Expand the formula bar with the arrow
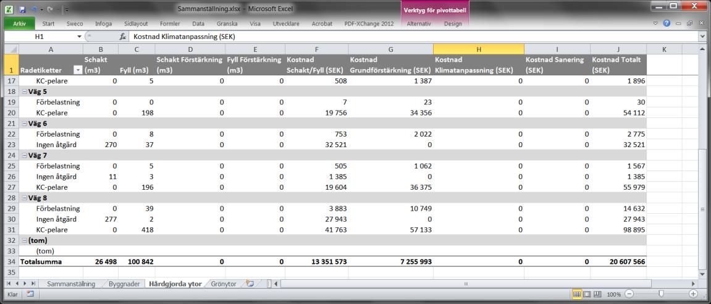Screen dimensions: 711x304 [x=702, y=36]
